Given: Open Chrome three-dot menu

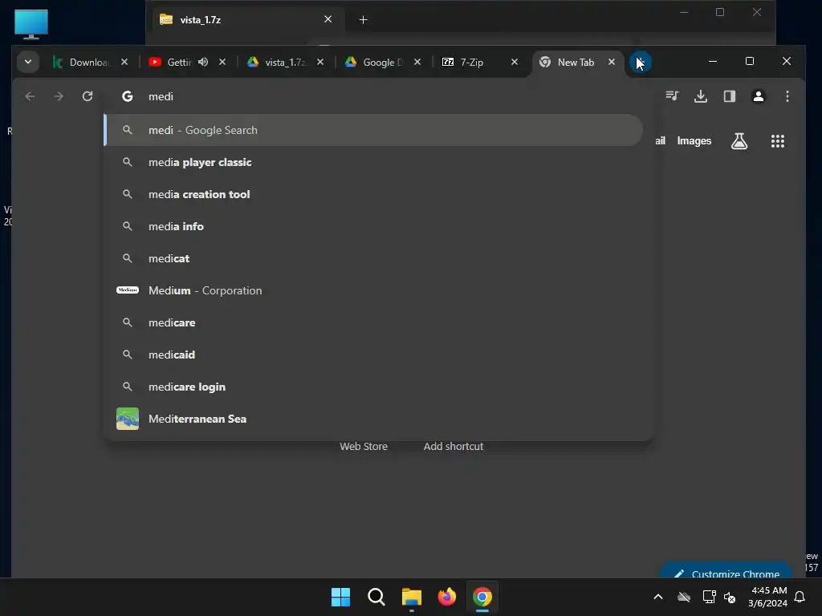Looking at the screenshot, I should 787,96.
